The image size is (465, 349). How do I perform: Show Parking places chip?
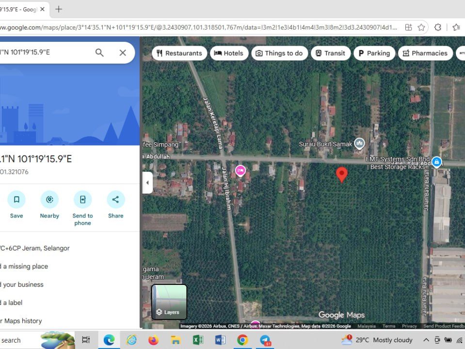point(374,53)
